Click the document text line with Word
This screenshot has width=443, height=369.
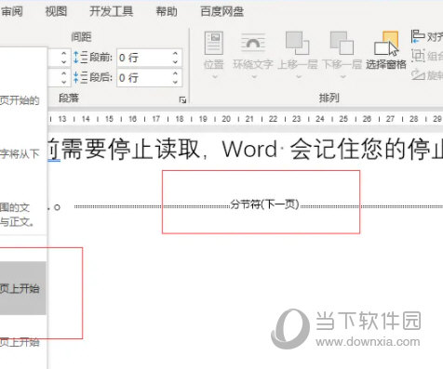246,150
